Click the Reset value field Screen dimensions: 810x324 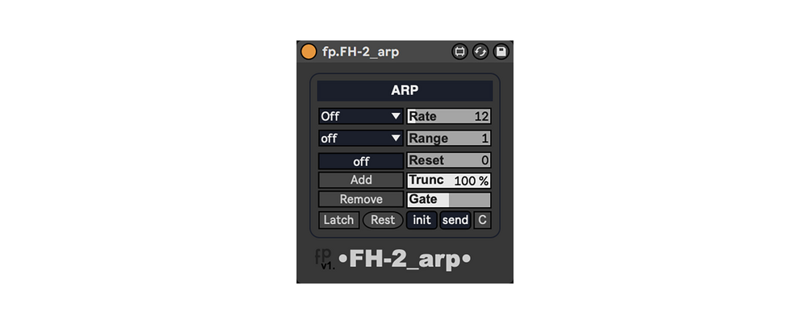tap(449, 160)
